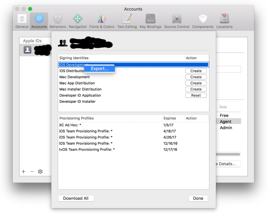Open the Locations preferences pane
This screenshot has width=267, height=213.
224,21
